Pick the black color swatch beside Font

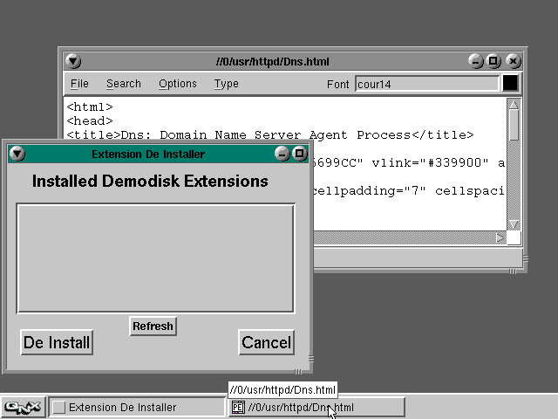[x=510, y=84]
